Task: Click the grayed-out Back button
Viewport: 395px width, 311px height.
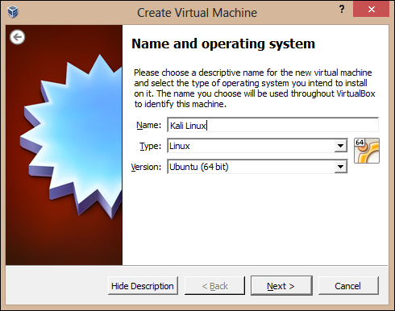Action: click(214, 286)
